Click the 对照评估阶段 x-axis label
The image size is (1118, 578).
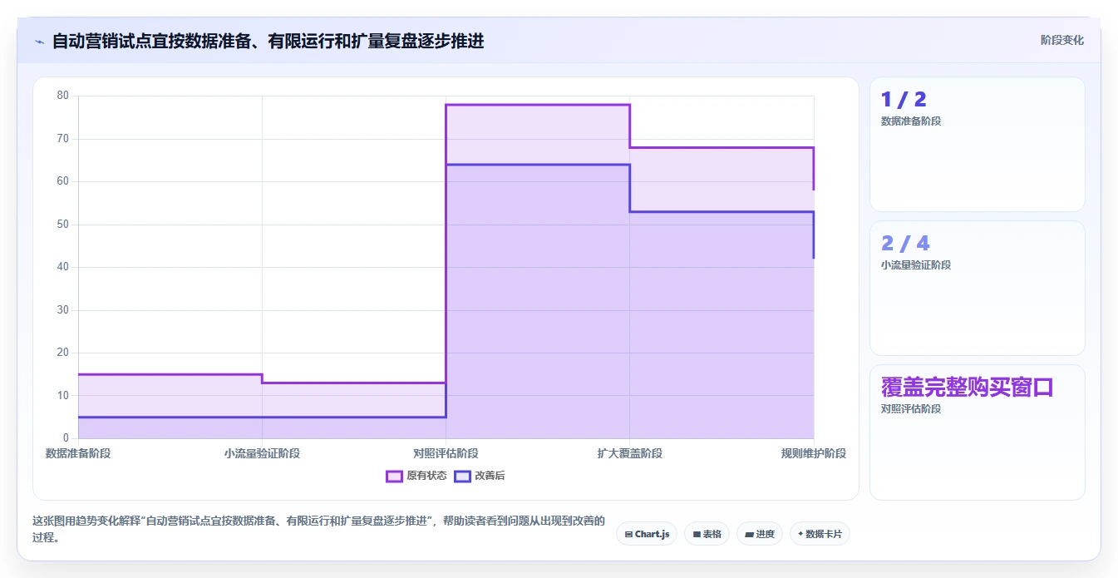pos(446,453)
